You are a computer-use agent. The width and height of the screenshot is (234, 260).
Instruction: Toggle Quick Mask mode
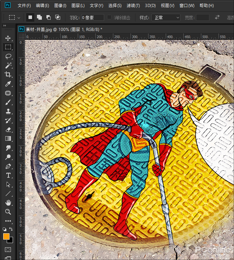(8, 249)
